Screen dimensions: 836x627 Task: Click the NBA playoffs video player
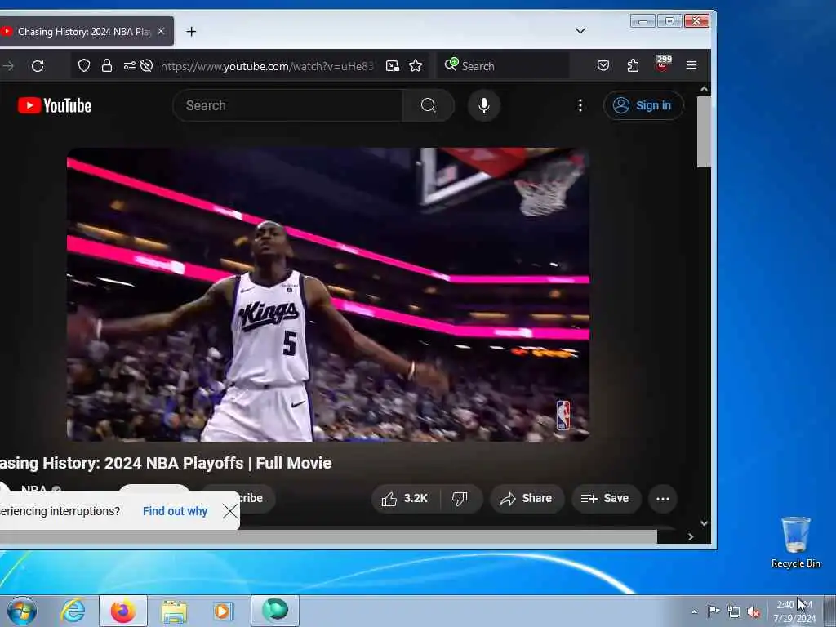[x=328, y=295]
